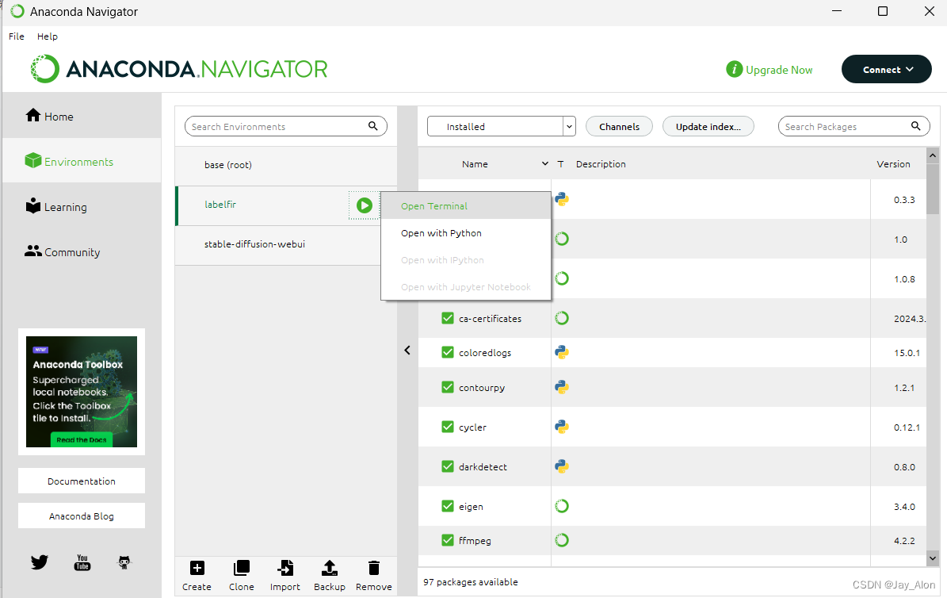Click the Description column header
The image size is (947, 598).
(601, 164)
